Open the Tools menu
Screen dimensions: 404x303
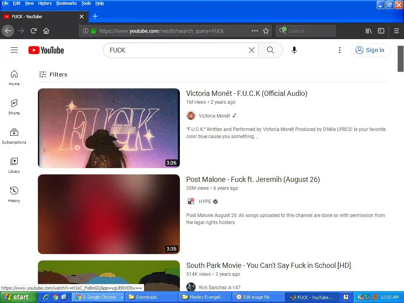pyautogui.click(x=86, y=3)
